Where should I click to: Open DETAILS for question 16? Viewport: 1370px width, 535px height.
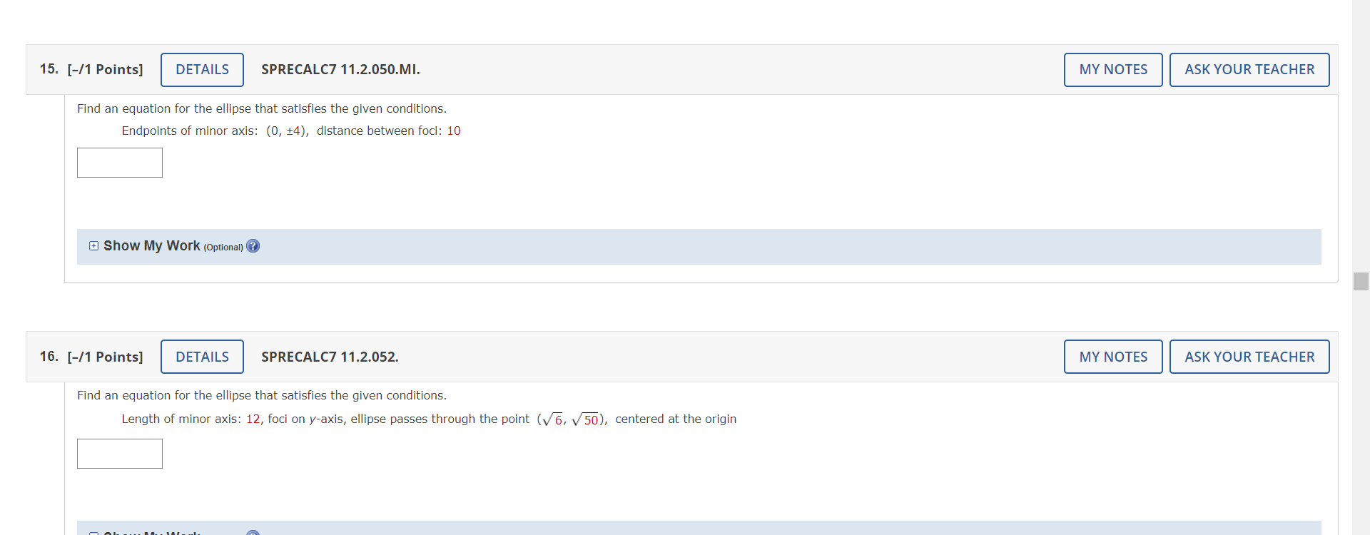[202, 357]
